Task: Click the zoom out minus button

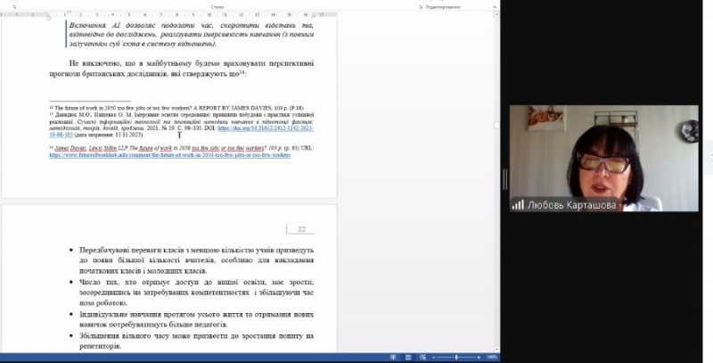Action: tap(432, 357)
